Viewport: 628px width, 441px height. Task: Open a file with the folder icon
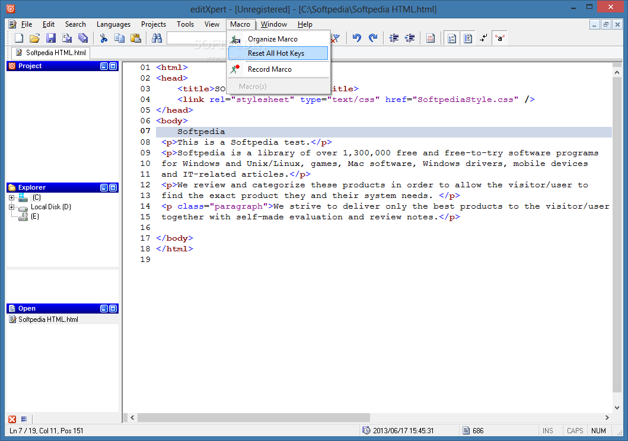click(35, 38)
